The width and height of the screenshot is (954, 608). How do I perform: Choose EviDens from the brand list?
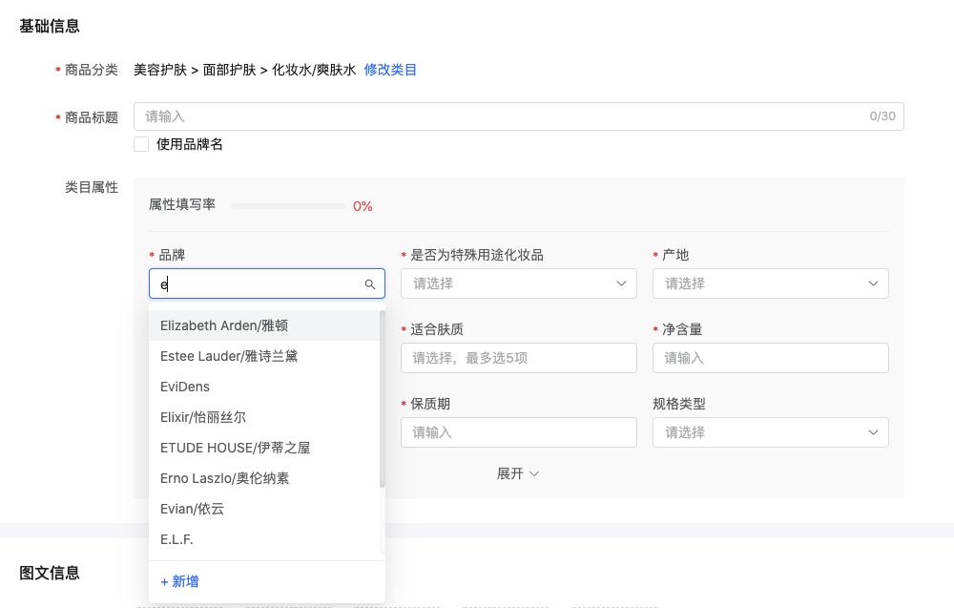point(185,387)
